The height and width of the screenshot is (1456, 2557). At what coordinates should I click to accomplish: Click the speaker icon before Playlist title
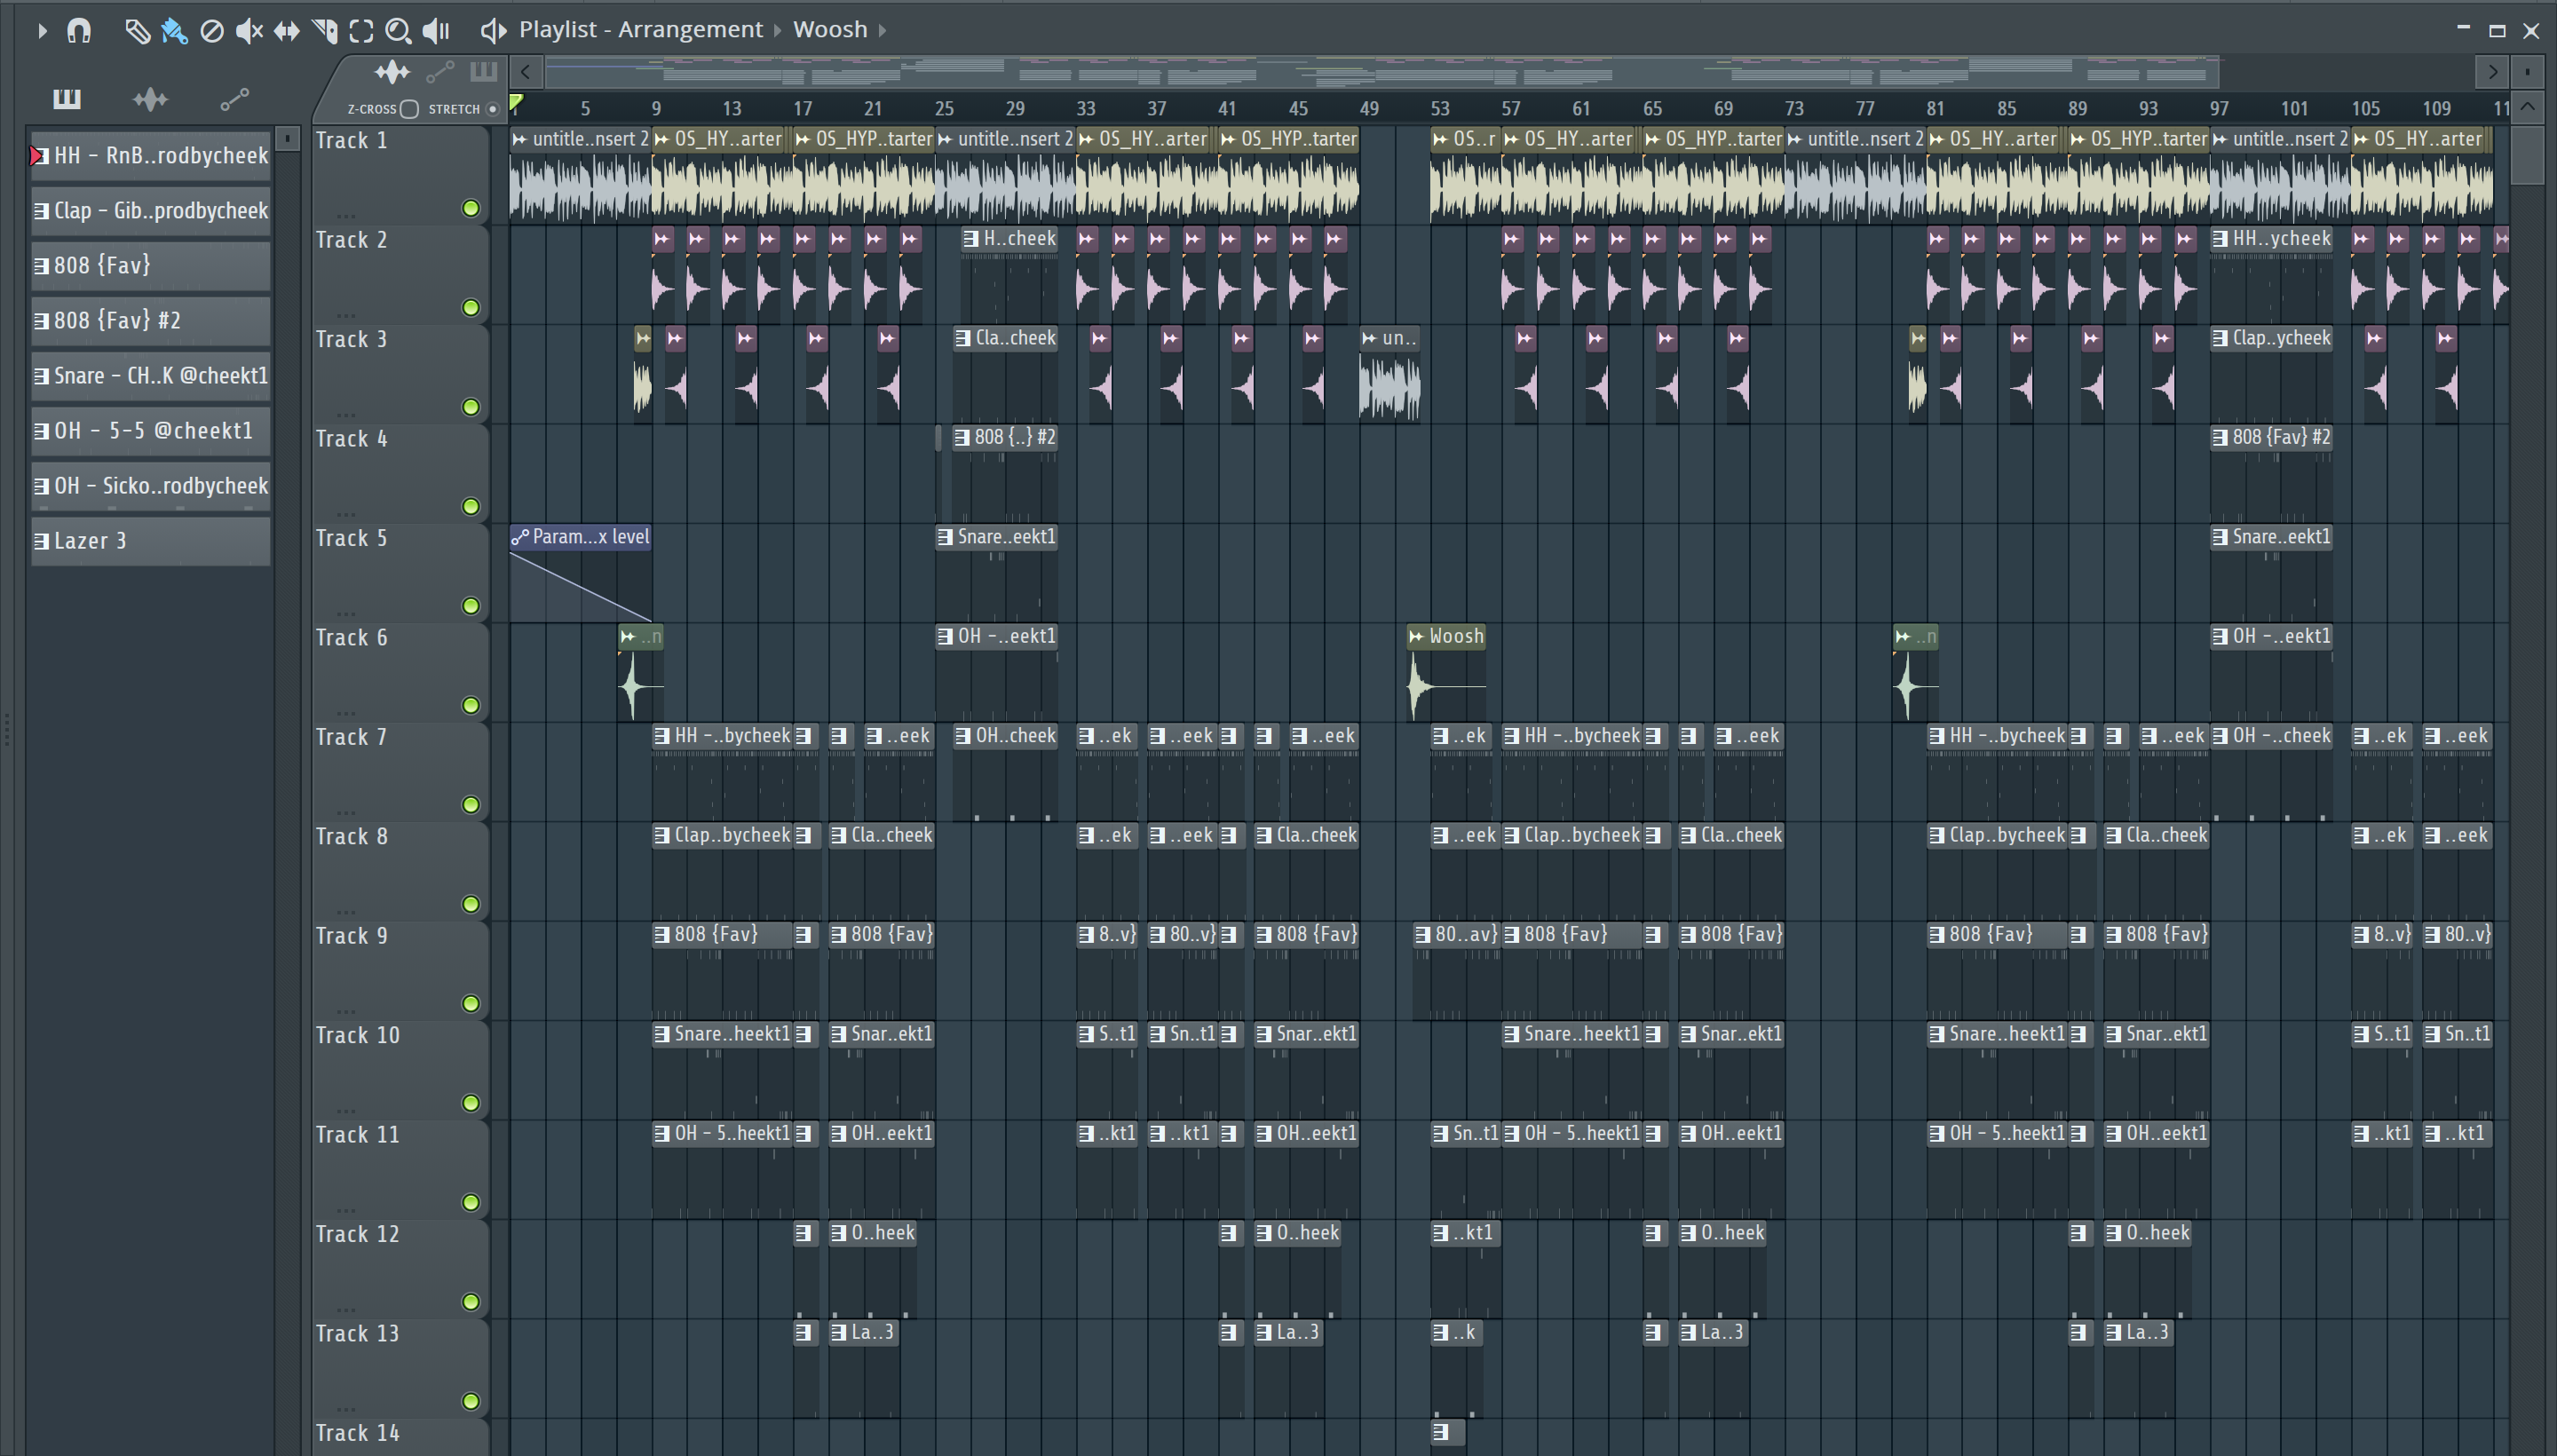492,31
